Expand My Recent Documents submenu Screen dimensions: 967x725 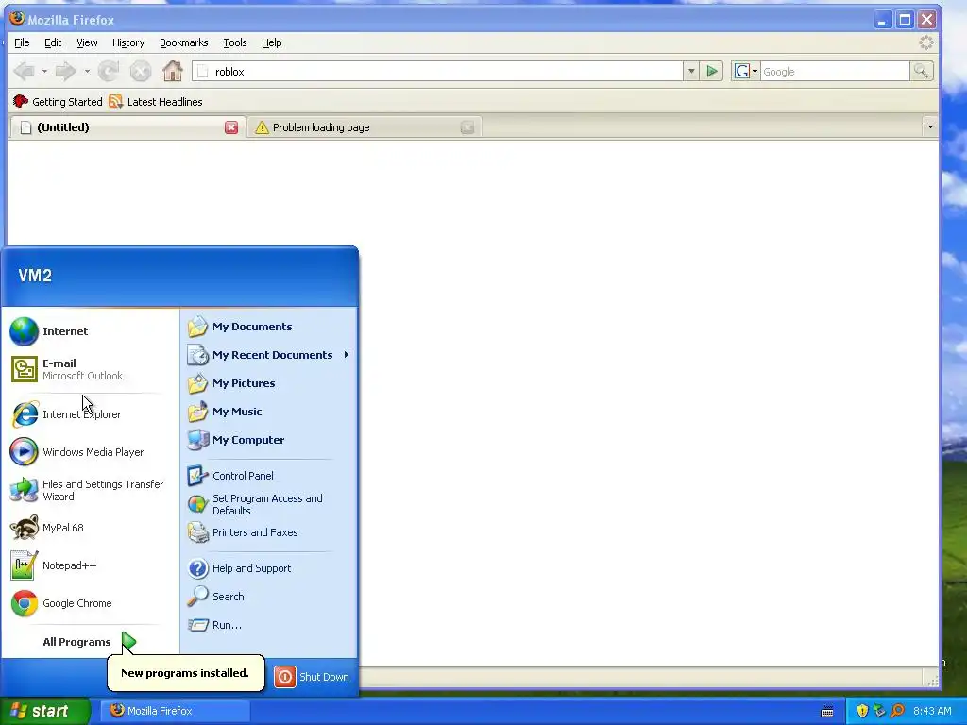[x=269, y=355]
